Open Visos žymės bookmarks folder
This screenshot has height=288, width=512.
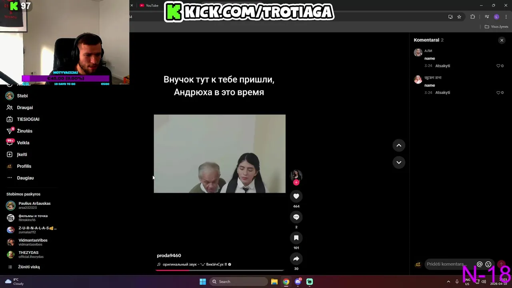(x=496, y=27)
